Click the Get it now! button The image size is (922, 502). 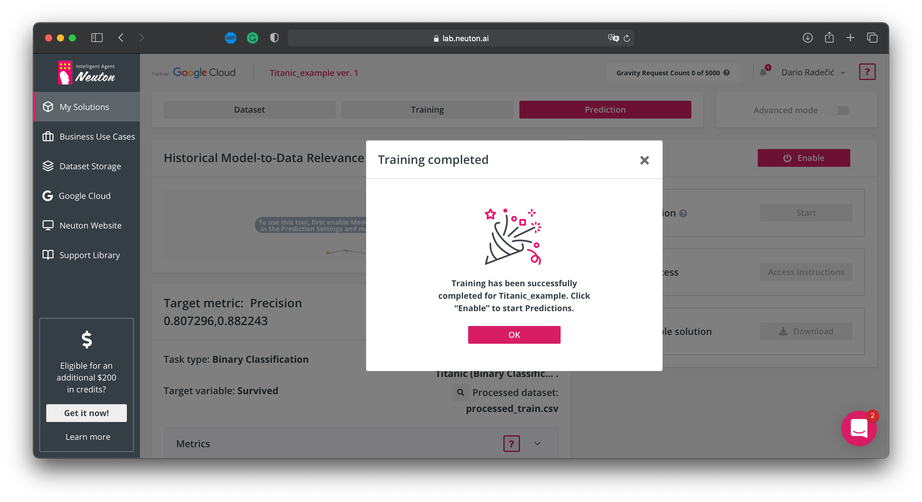86,413
